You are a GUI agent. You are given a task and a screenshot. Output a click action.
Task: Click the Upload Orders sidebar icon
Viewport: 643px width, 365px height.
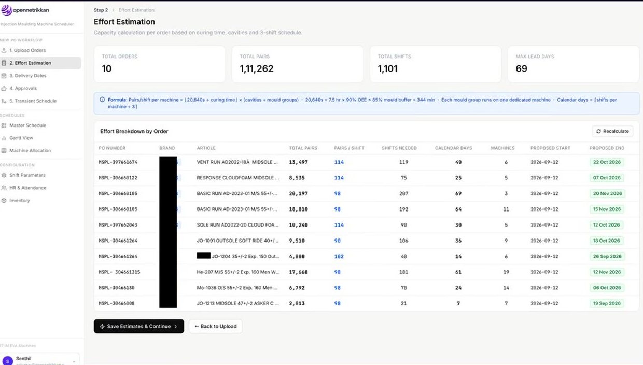[x=4, y=50]
